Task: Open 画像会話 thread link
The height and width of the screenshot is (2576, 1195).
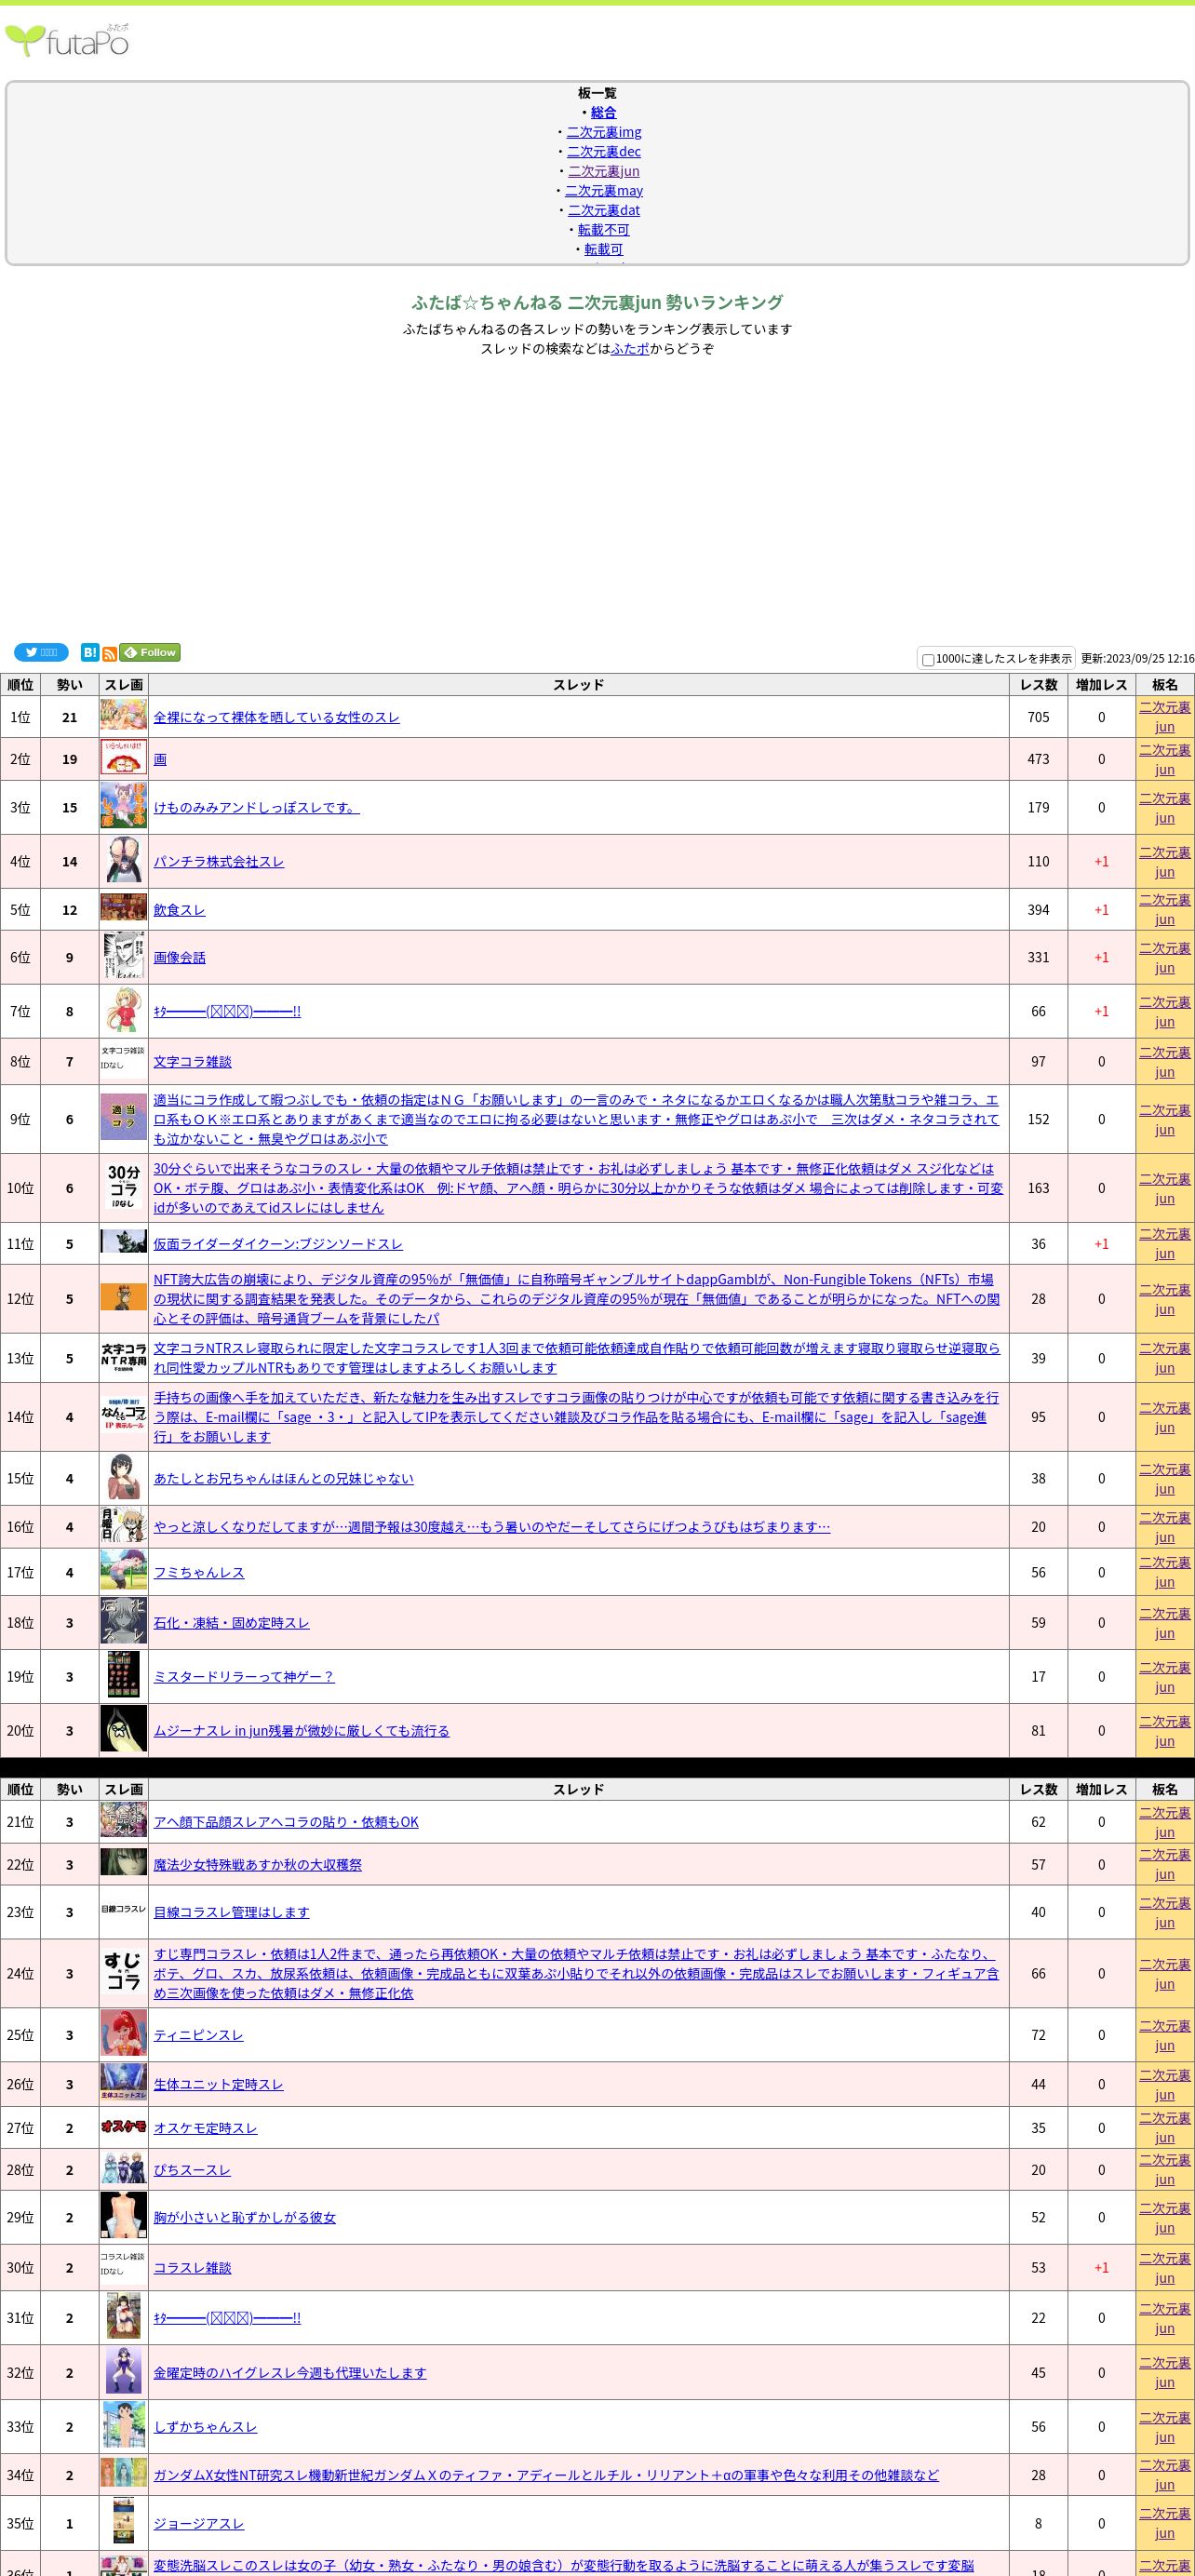Action: click(x=179, y=957)
